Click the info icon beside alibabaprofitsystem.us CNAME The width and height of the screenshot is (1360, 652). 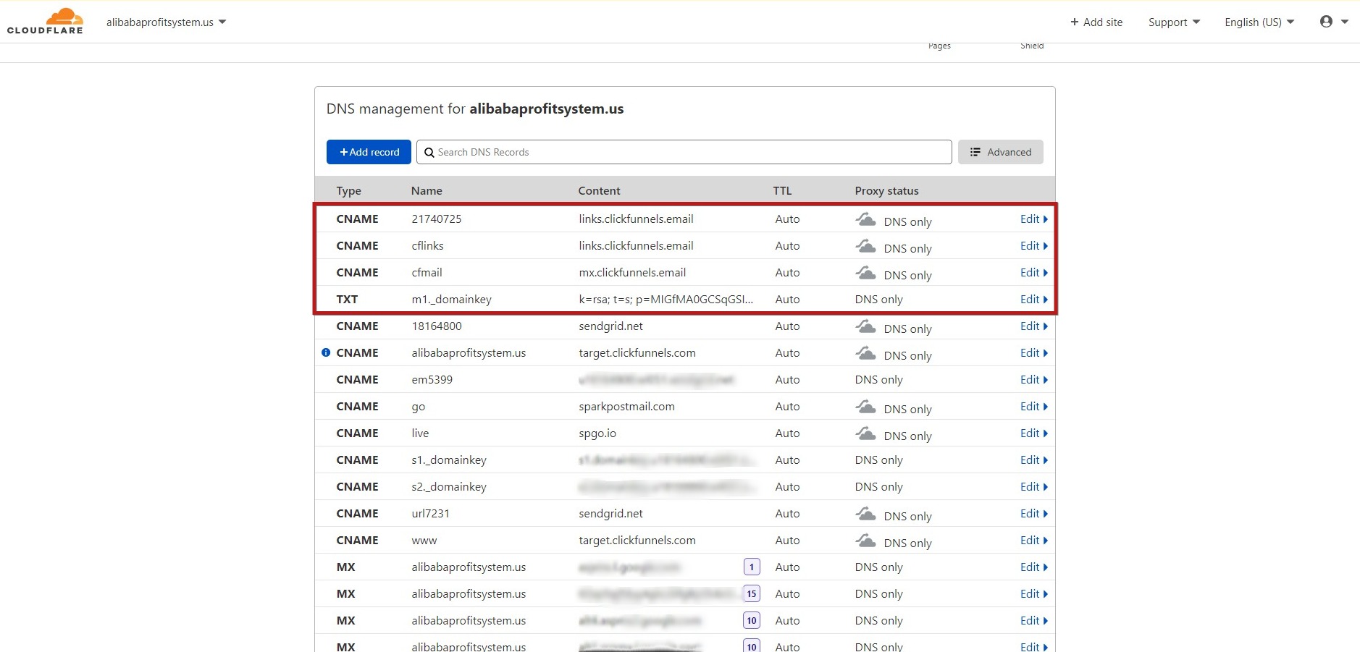pos(326,353)
